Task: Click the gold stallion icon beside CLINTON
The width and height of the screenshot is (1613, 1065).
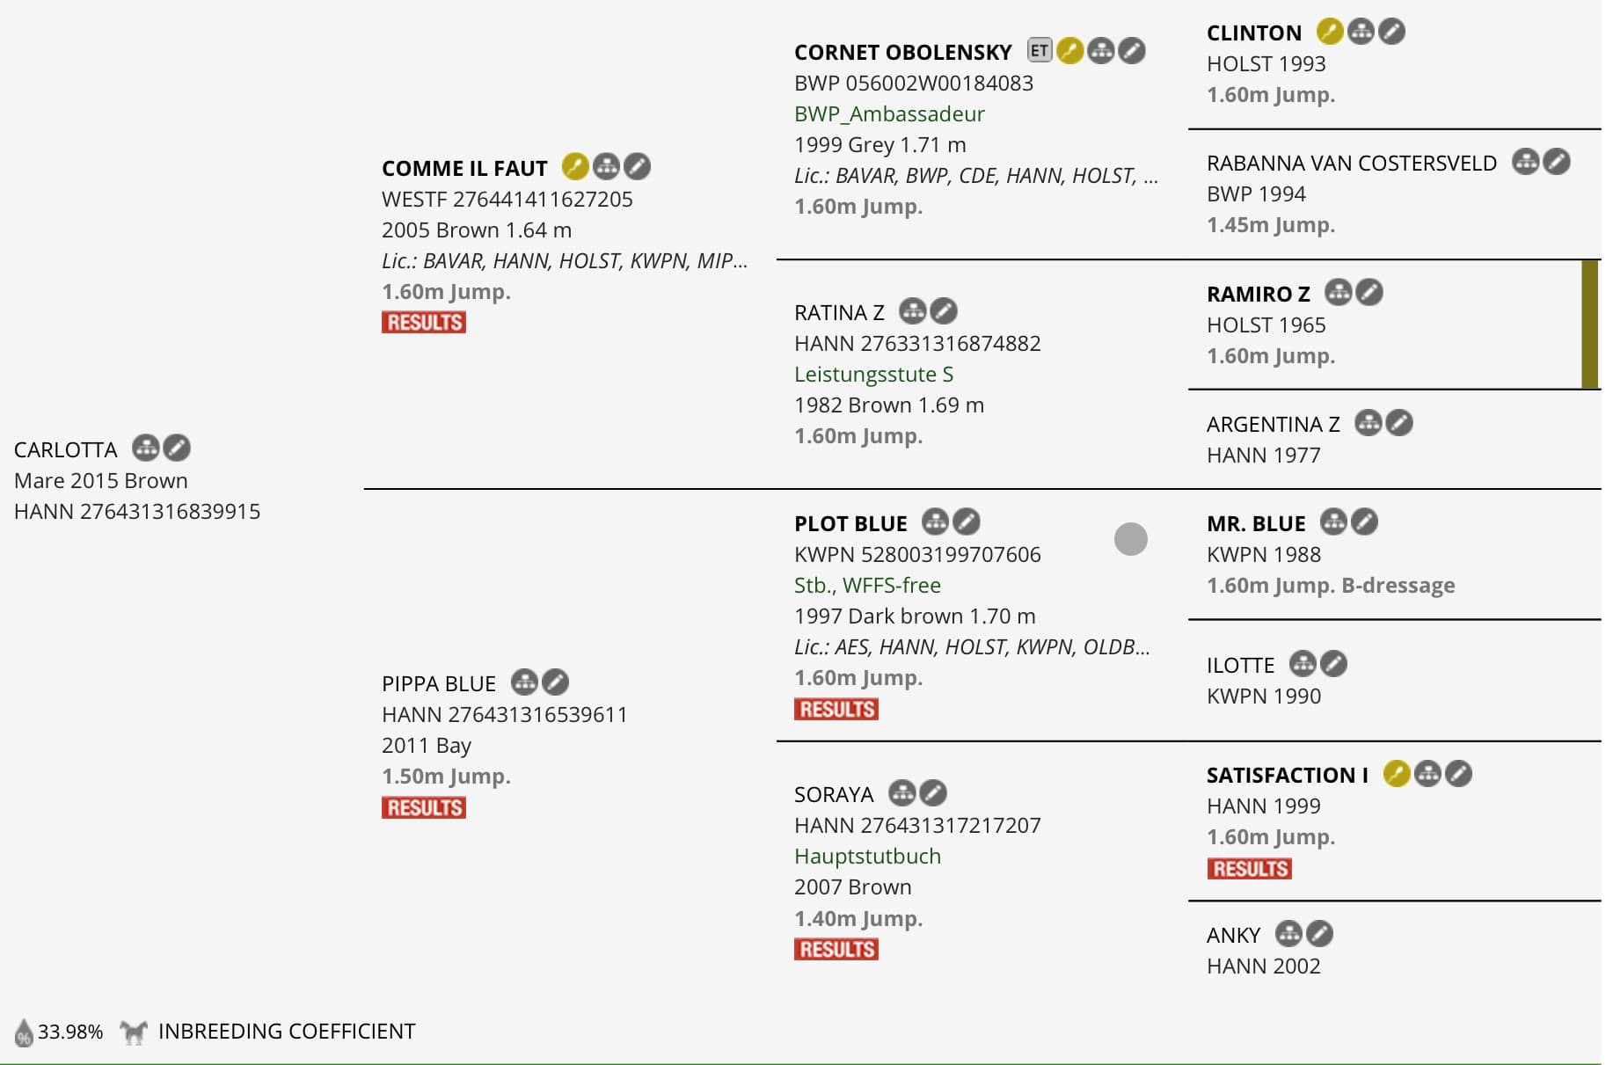Action: pyautogui.click(x=1330, y=32)
